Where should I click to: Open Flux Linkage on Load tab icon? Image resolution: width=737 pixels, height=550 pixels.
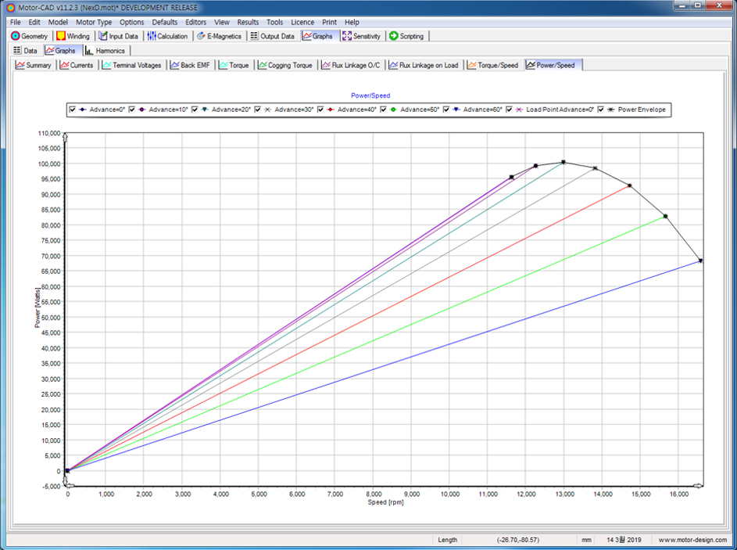click(x=393, y=65)
